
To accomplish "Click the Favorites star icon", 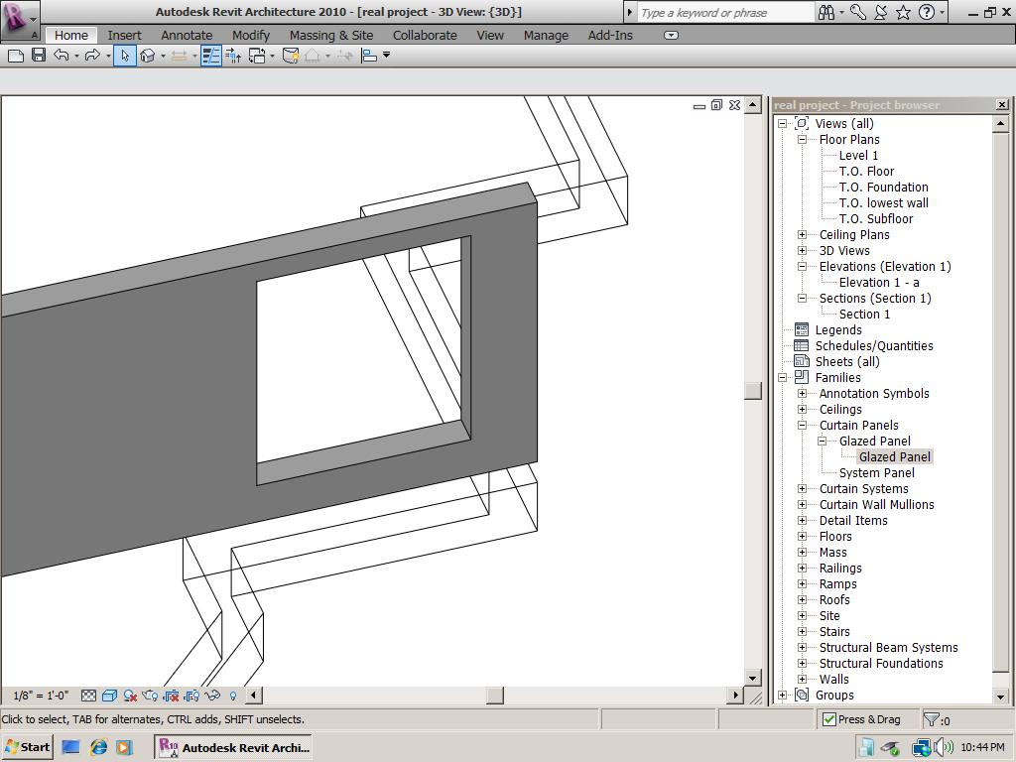I will 903,12.
